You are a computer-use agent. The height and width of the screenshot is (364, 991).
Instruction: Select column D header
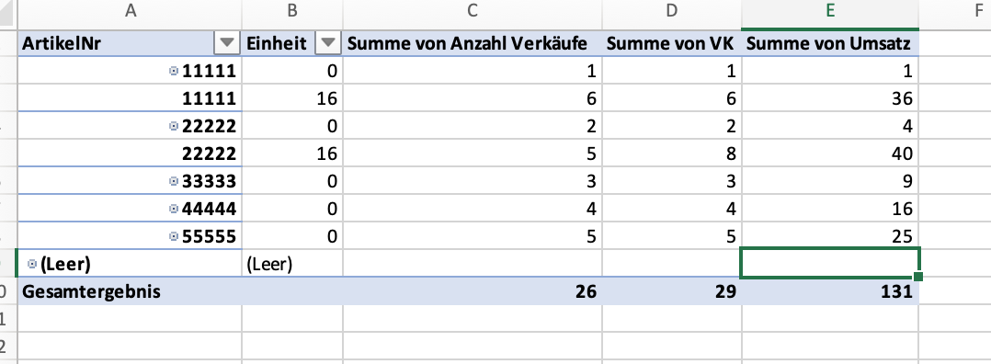672,10
